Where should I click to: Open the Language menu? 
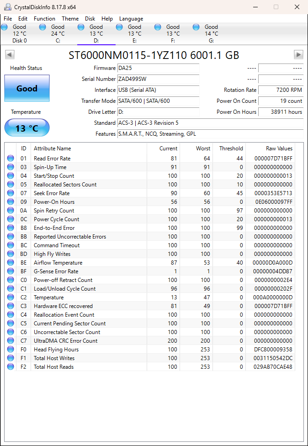131,19
